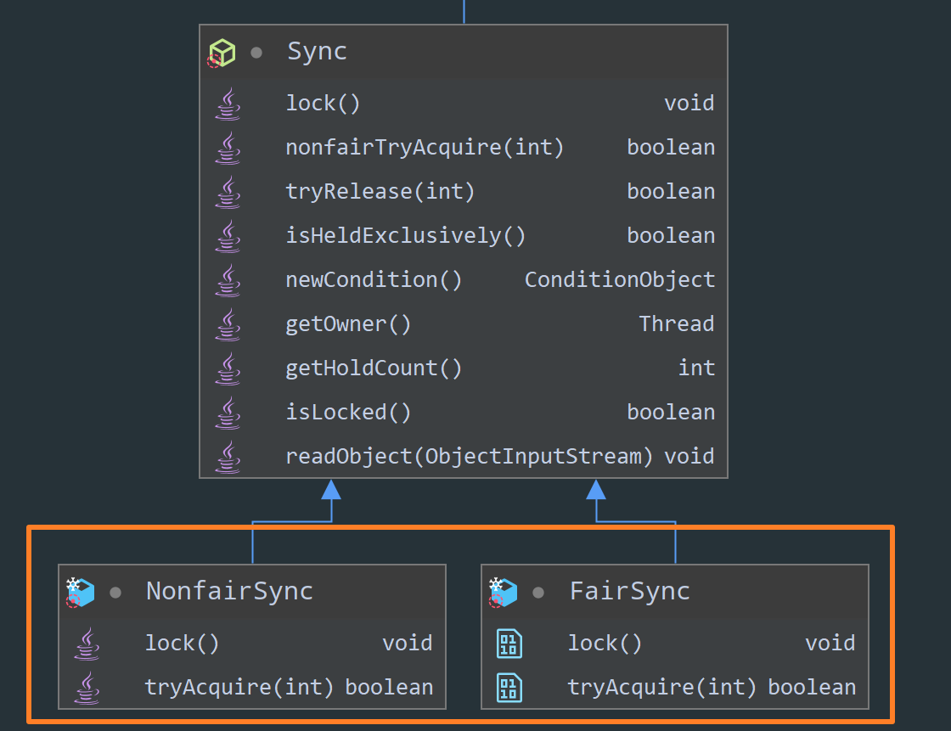Click the binary file icon beside FairSync lock()

tap(509, 644)
